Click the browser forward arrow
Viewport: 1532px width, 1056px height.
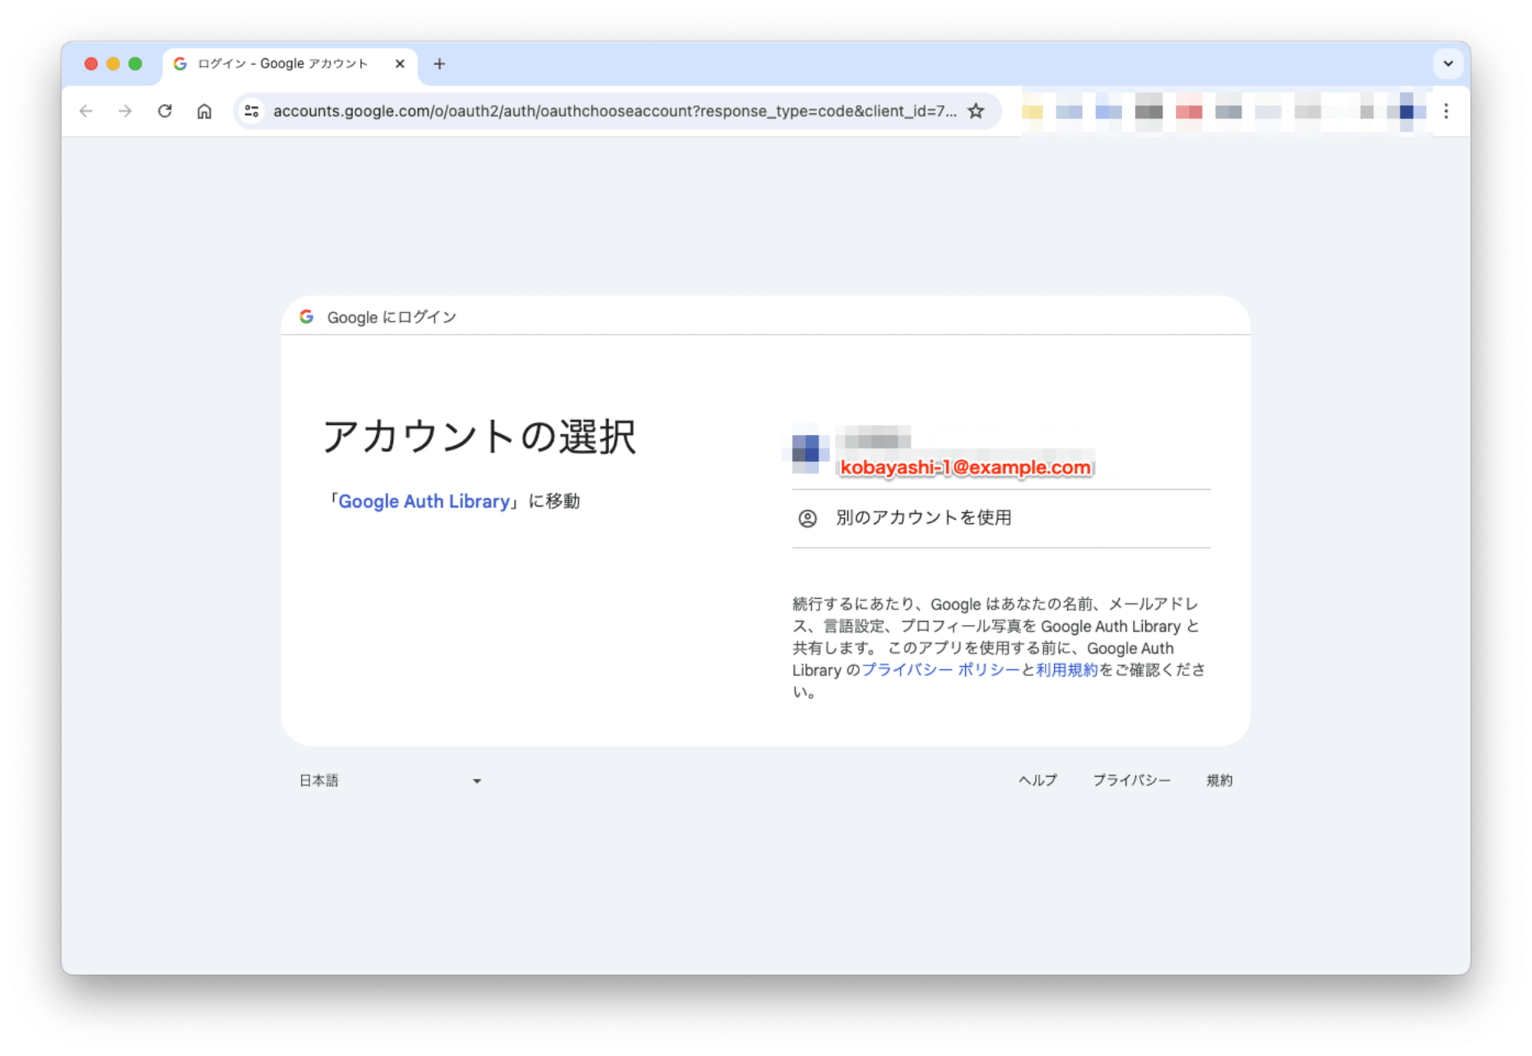tap(125, 111)
